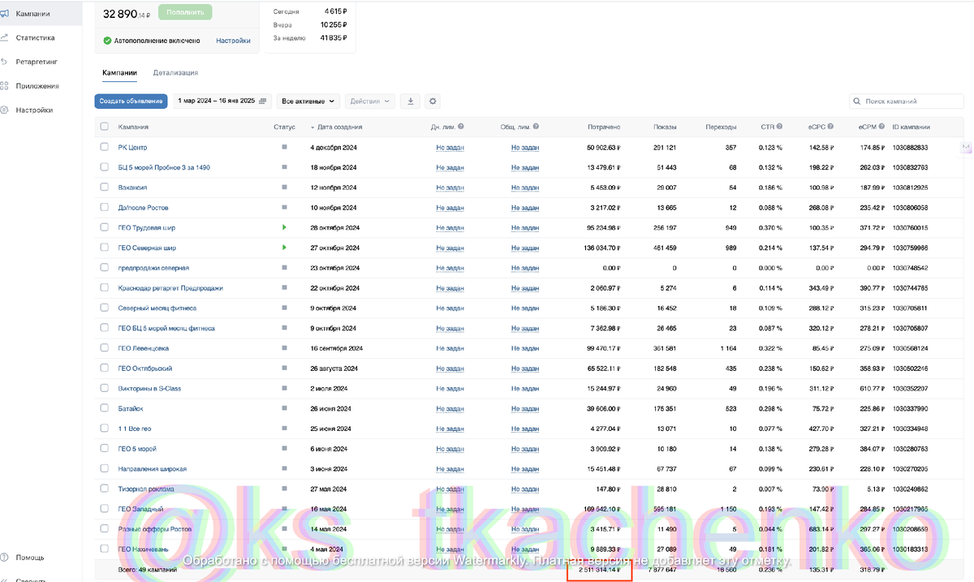Open Настройки link beside Автопополнение включено

[x=233, y=41]
